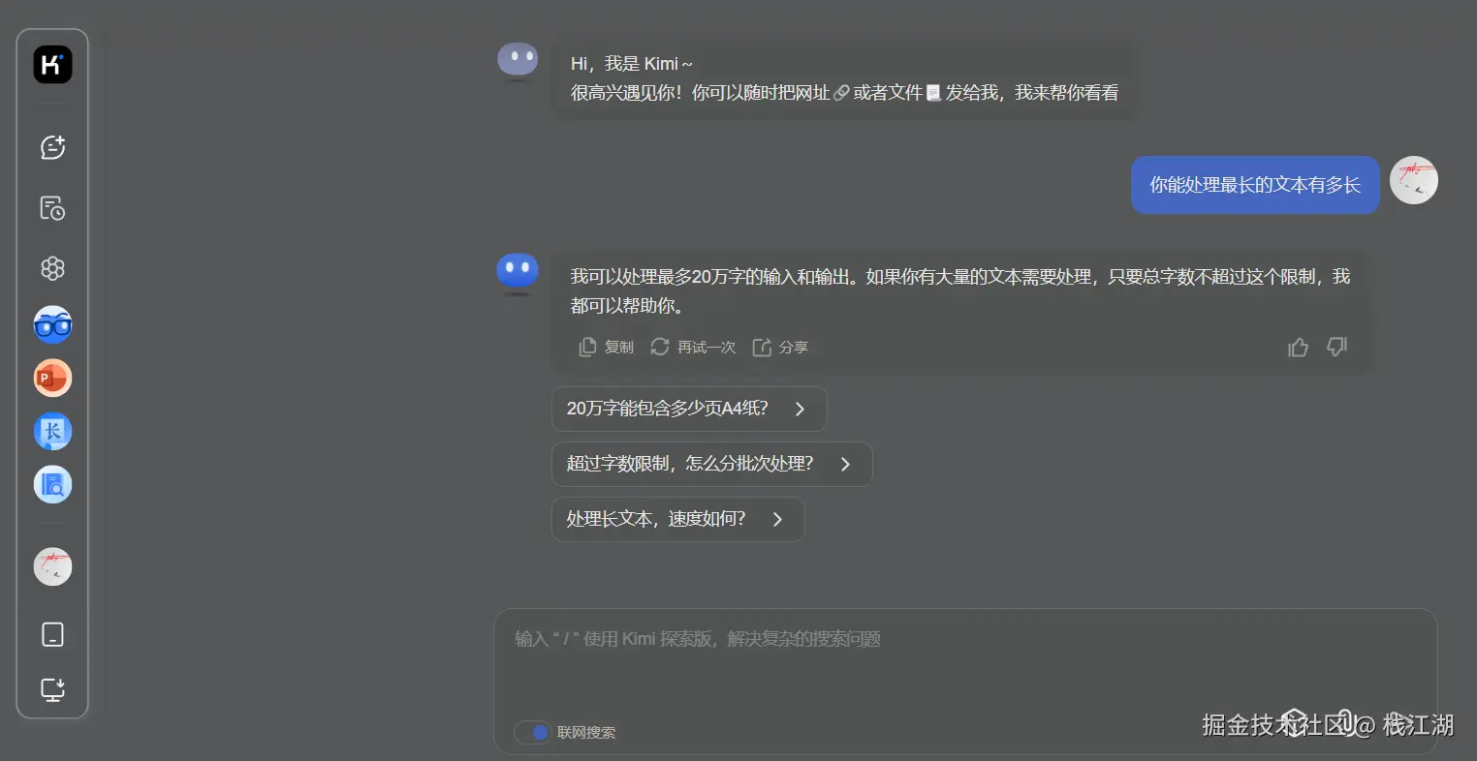This screenshot has width=1477, height=761.
Task: Start a new chat from the sidebar
Action: click(x=52, y=147)
